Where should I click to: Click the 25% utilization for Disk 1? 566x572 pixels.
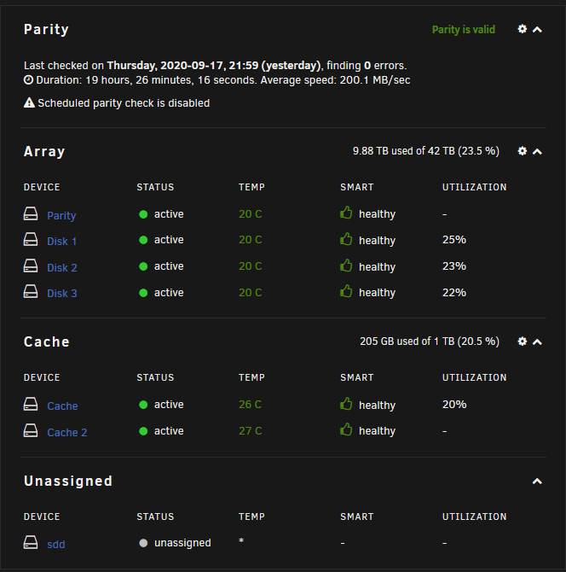point(454,240)
